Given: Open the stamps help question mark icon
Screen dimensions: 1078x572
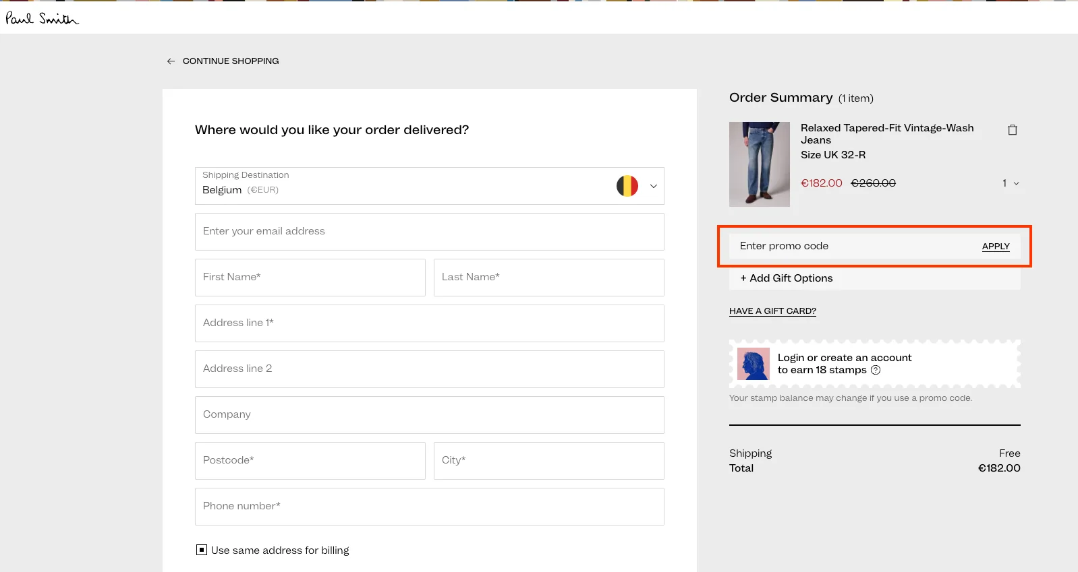Looking at the screenshot, I should (x=876, y=370).
